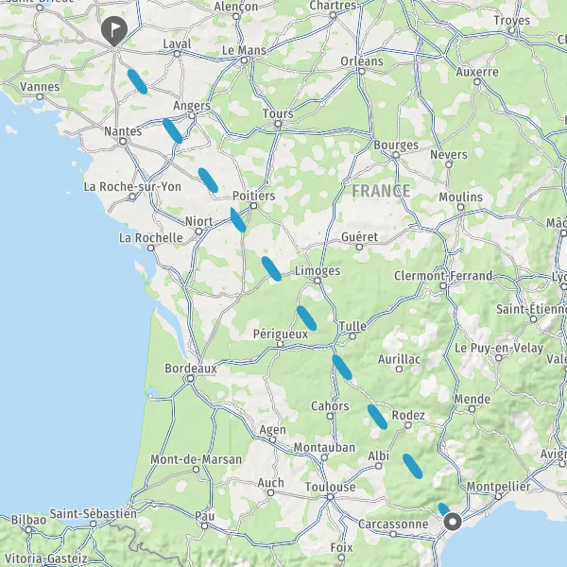The height and width of the screenshot is (567, 567).
Task: Click the blue route dash near Angers
Action: (173, 131)
